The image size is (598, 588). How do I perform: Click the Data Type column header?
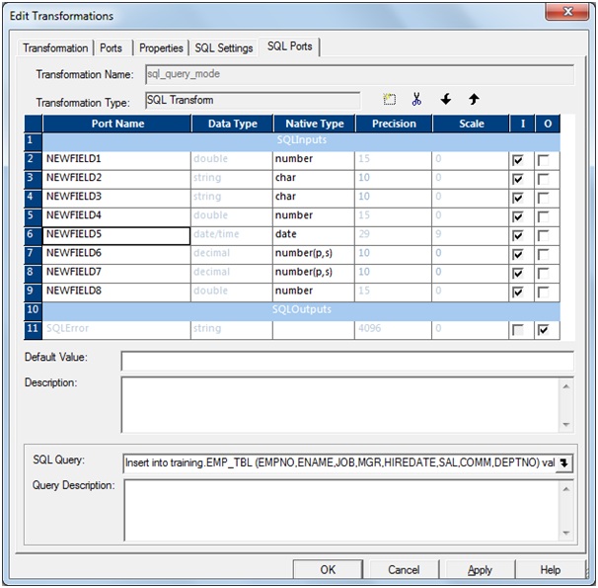click(232, 124)
